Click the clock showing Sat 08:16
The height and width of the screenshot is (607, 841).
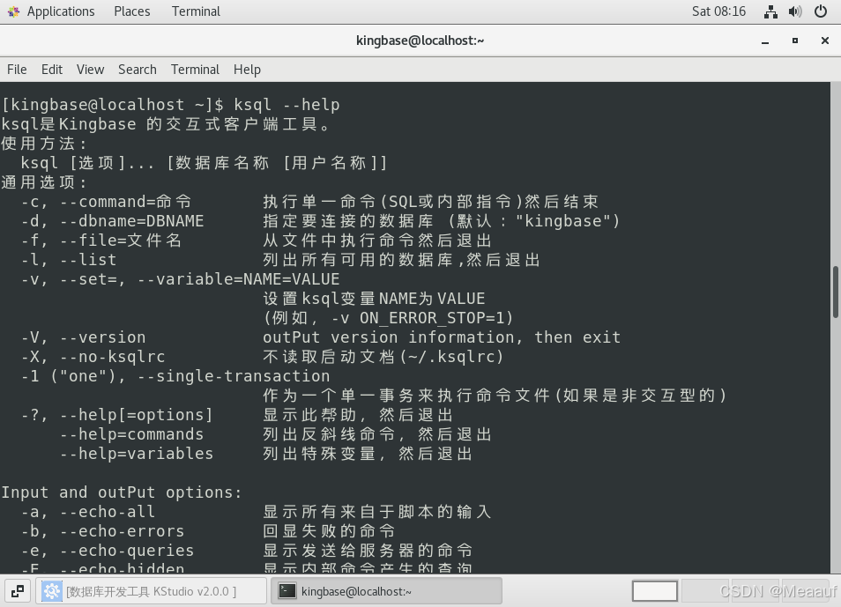(718, 11)
